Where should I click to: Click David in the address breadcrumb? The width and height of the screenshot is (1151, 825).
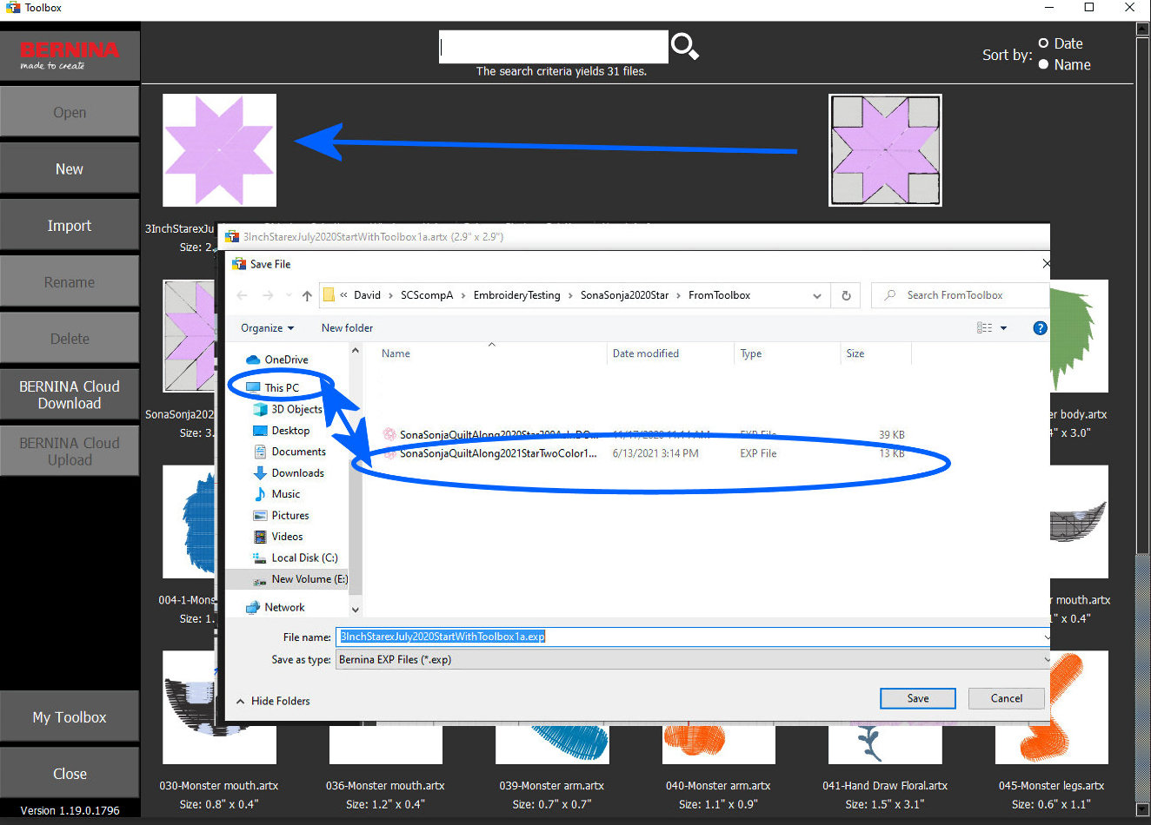[x=367, y=295]
